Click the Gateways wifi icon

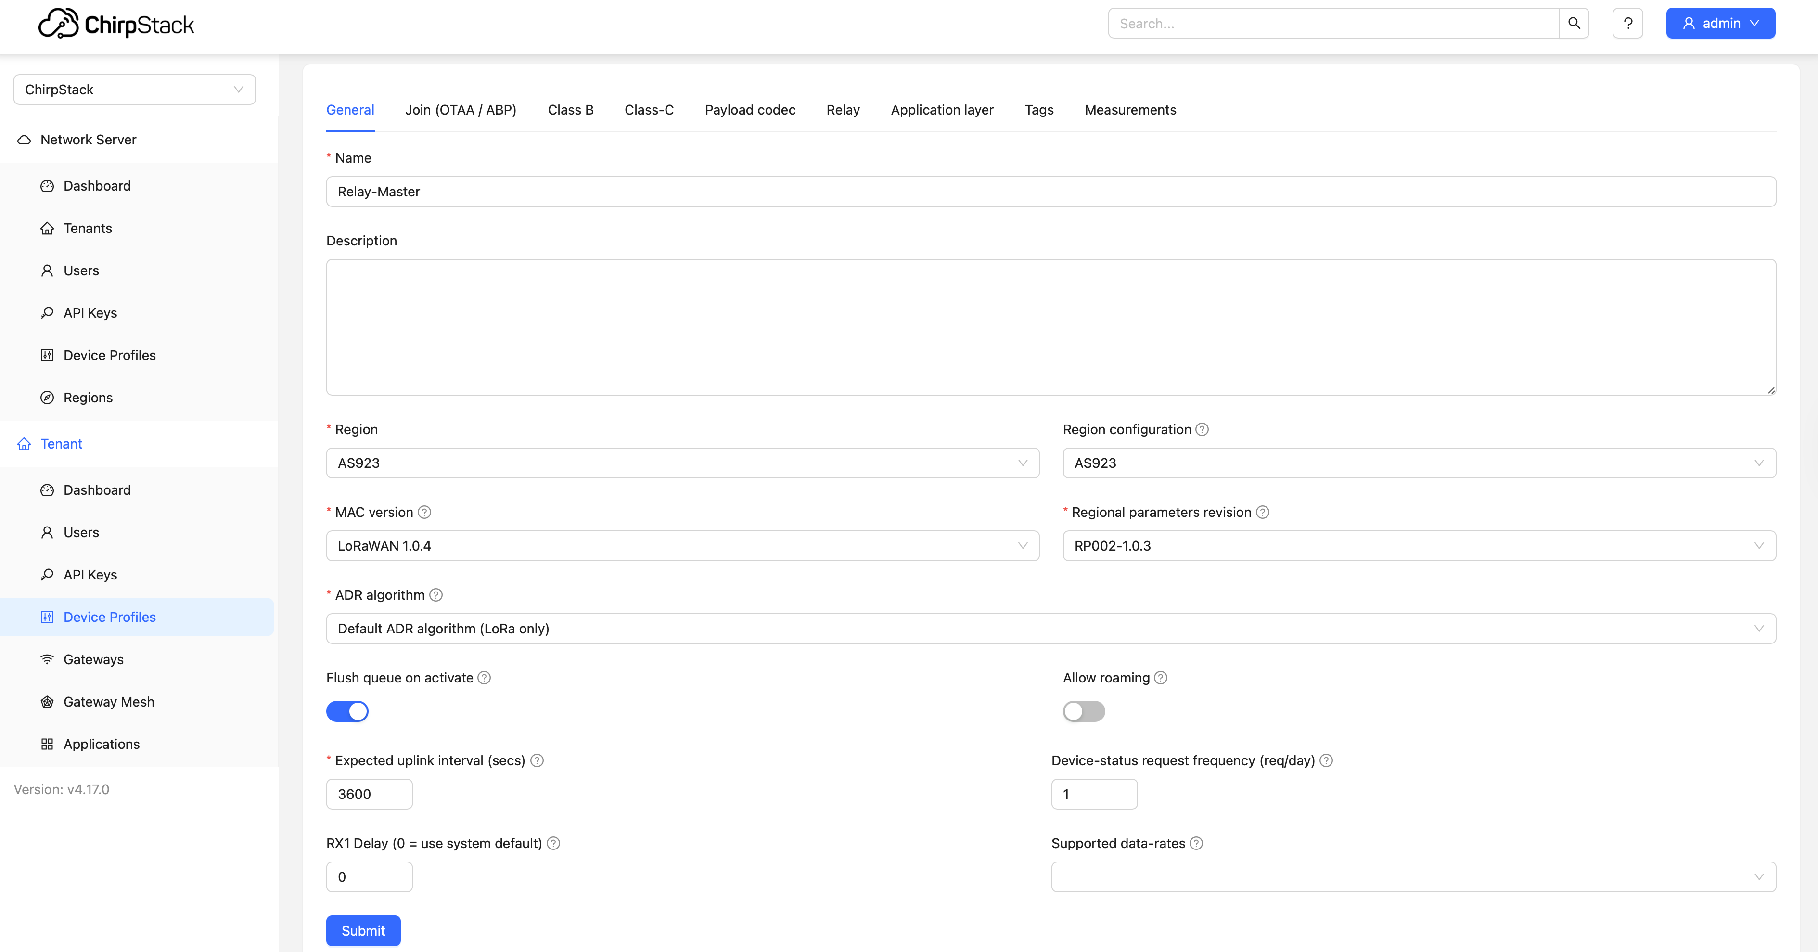tap(47, 659)
